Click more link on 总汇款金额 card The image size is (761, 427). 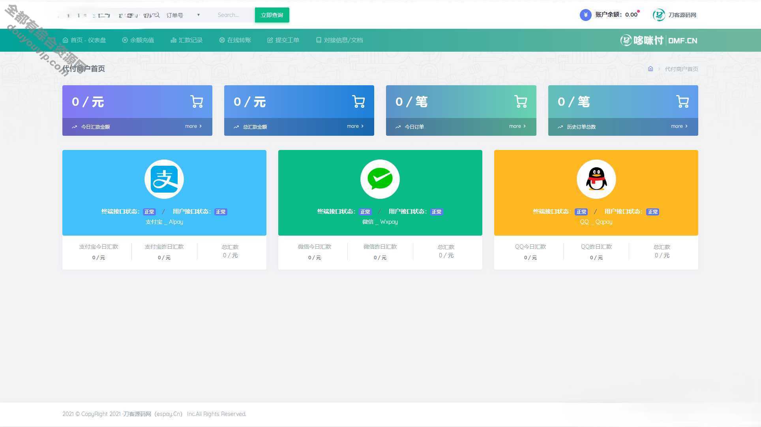pos(355,126)
